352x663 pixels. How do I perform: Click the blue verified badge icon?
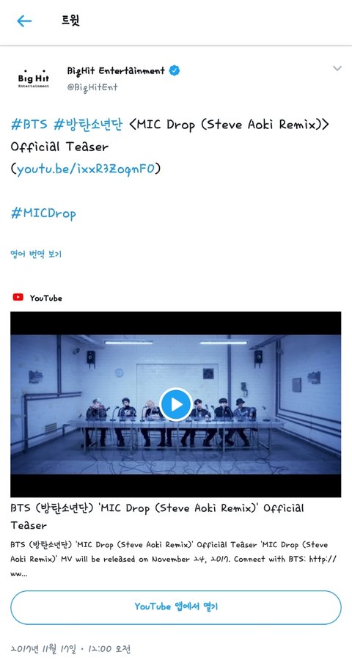coord(175,70)
